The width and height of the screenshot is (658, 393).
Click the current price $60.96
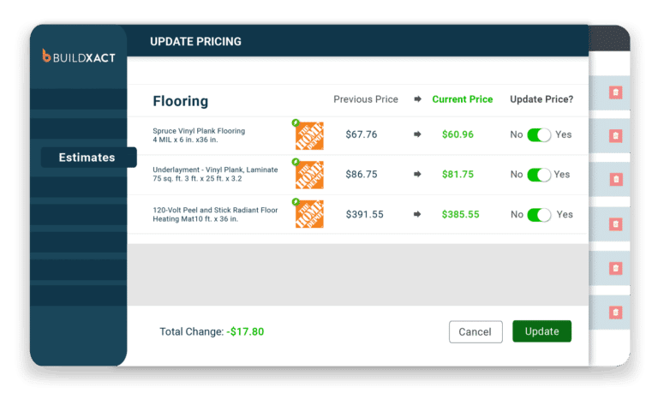(458, 134)
